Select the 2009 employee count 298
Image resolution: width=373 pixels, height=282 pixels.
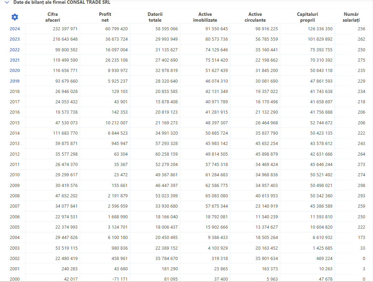coord(361,186)
